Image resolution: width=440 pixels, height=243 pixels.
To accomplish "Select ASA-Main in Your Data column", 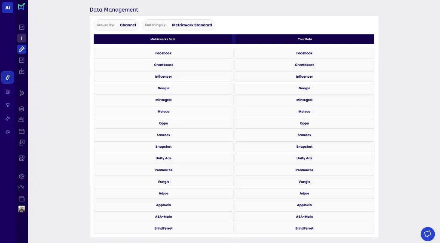I will pyautogui.click(x=304, y=217).
